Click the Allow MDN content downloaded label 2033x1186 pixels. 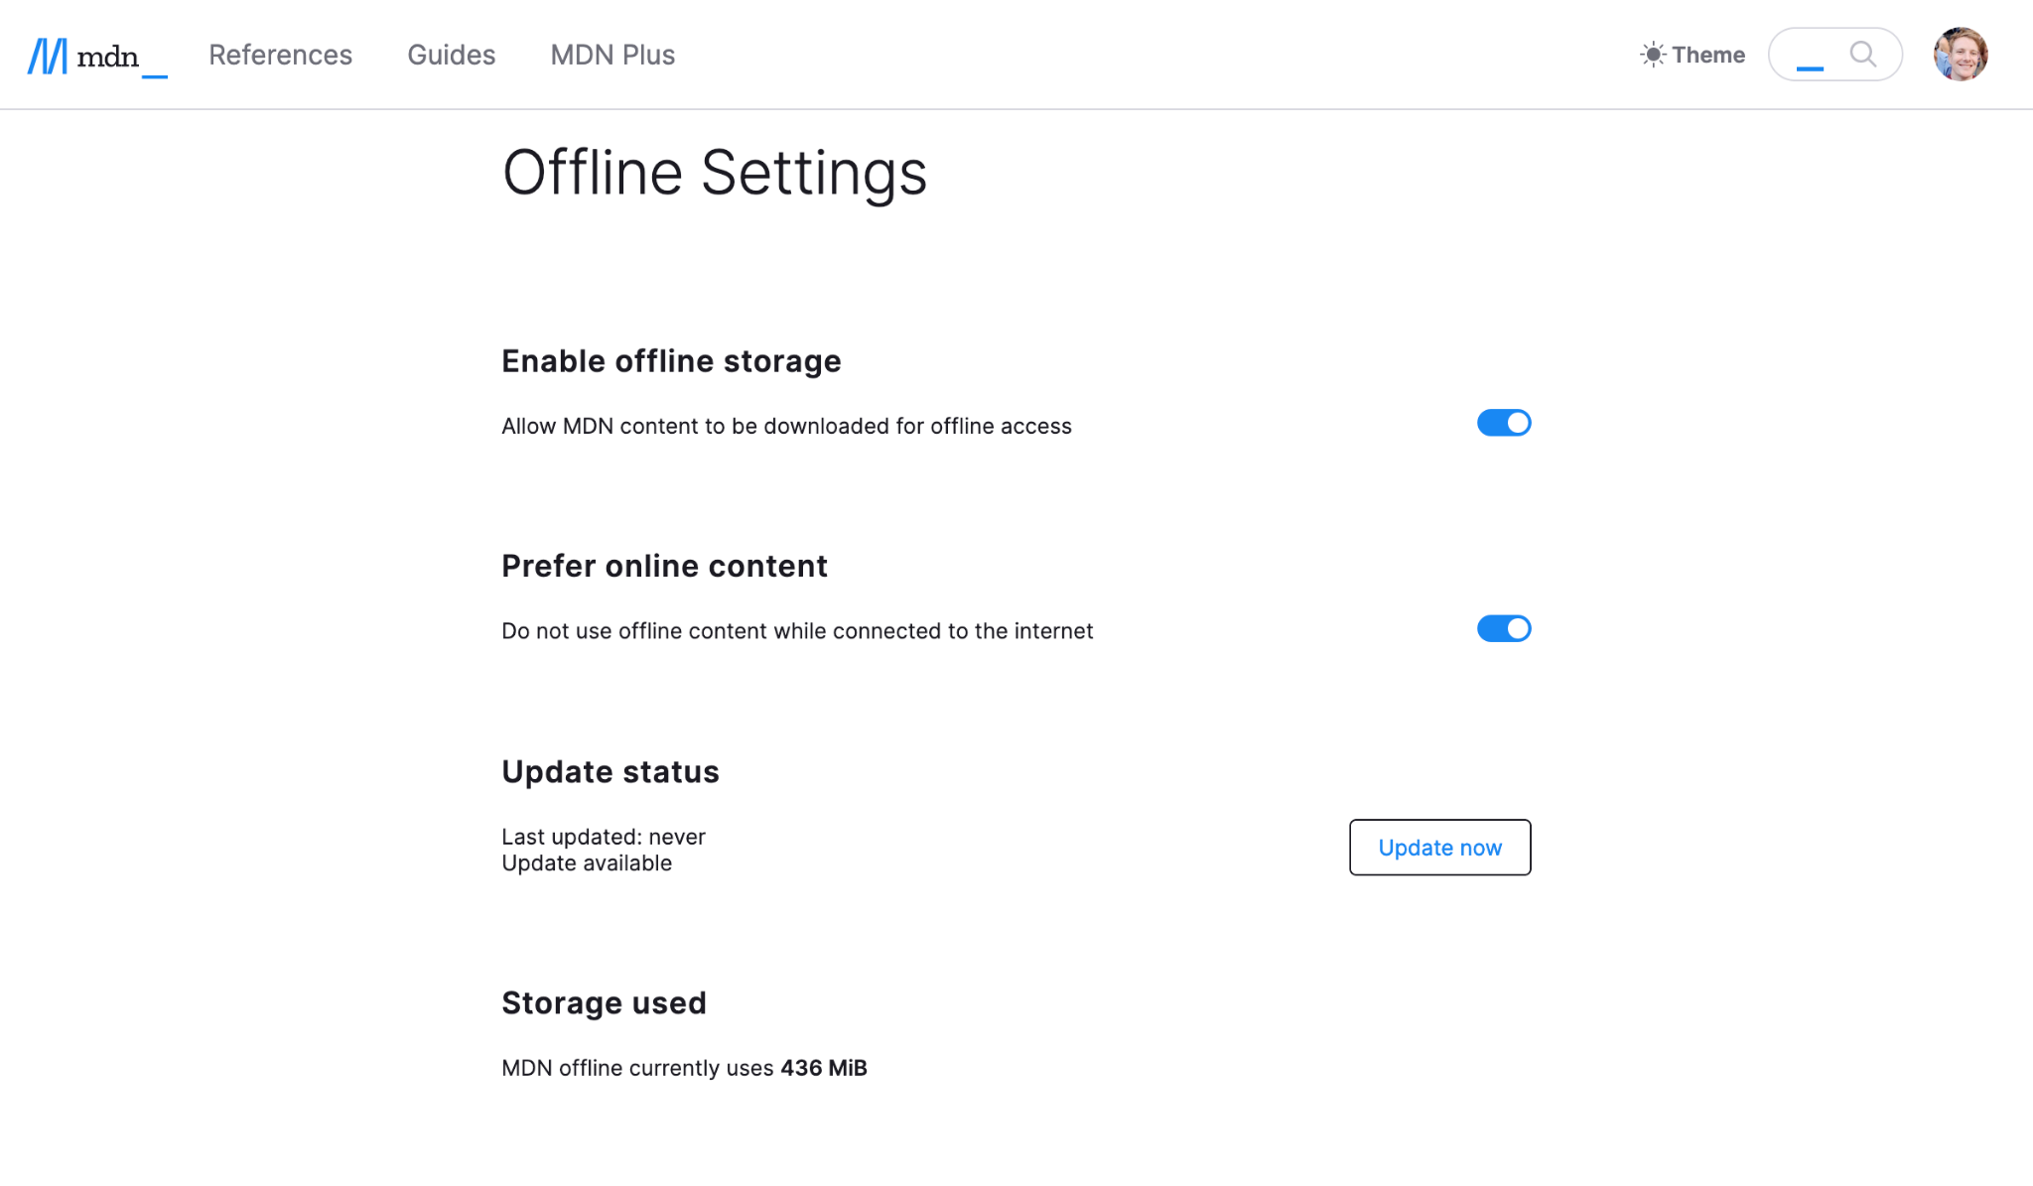tap(786, 426)
